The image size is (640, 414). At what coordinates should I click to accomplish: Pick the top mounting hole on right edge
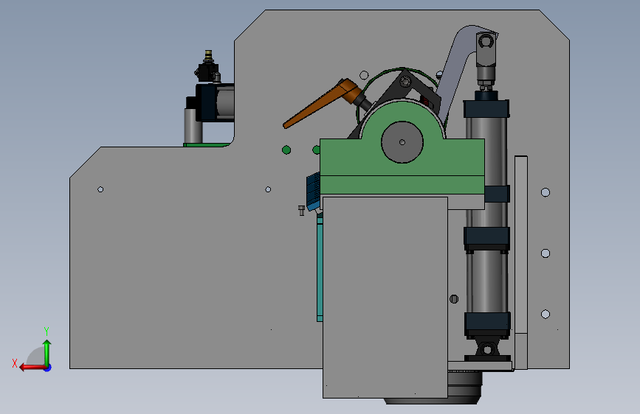[x=546, y=192]
